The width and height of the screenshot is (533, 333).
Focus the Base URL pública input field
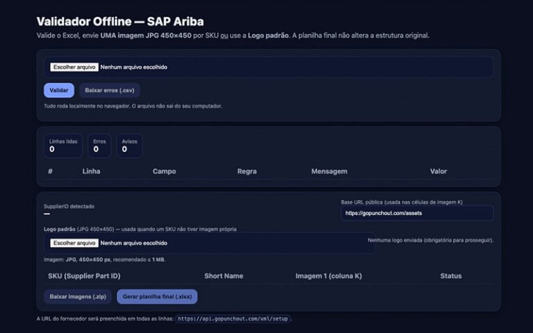pos(416,213)
